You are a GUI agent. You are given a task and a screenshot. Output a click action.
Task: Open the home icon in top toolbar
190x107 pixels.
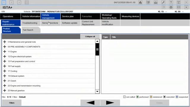140,2
